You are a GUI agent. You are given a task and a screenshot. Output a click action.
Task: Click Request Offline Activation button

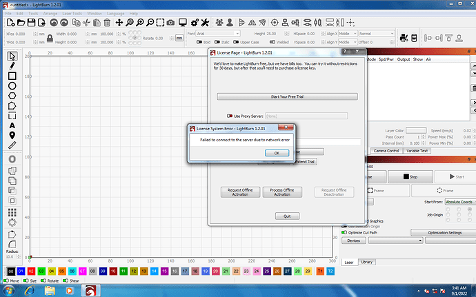click(240, 192)
